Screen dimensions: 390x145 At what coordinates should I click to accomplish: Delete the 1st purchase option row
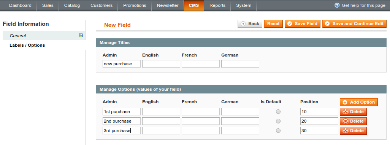353,112
